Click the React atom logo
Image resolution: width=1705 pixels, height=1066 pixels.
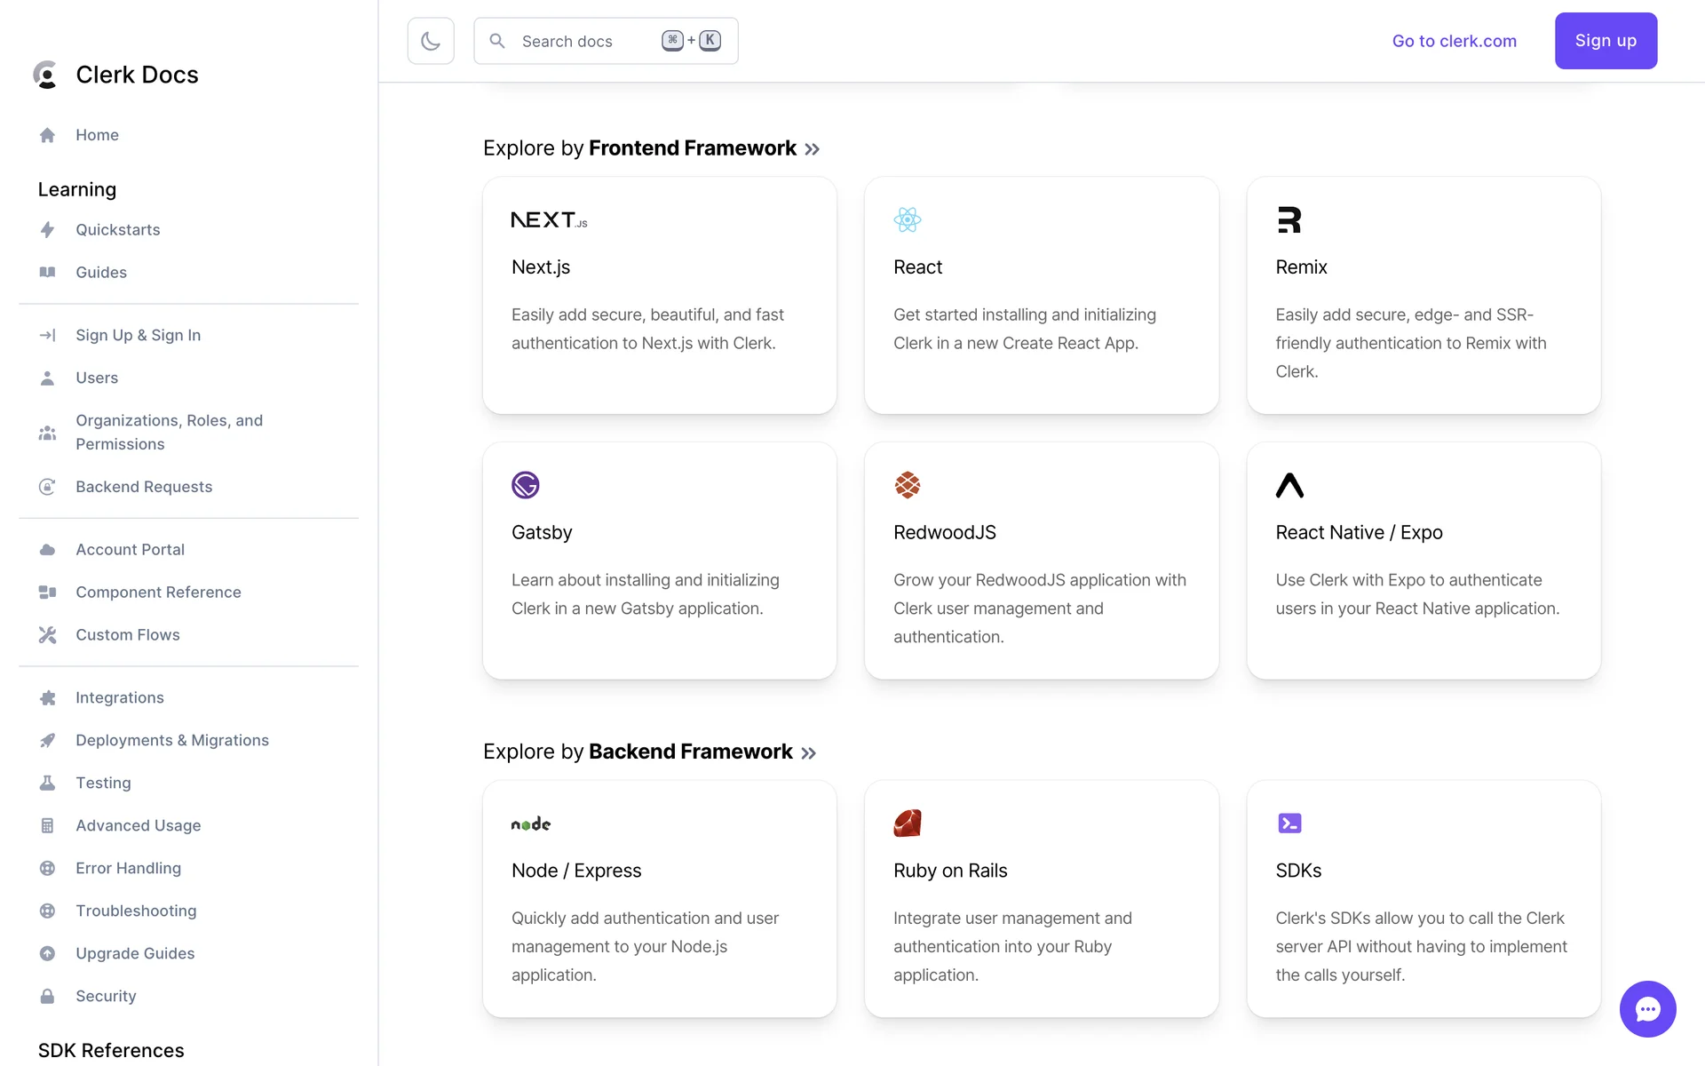(907, 219)
